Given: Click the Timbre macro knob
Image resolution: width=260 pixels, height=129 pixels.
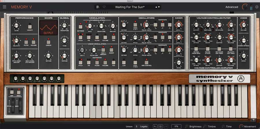Looking at the screenshot, I should [x=205, y=126].
